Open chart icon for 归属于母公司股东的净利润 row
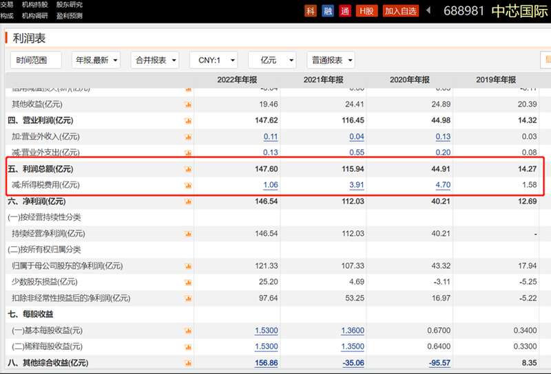551x374 pixels. click(x=188, y=266)
